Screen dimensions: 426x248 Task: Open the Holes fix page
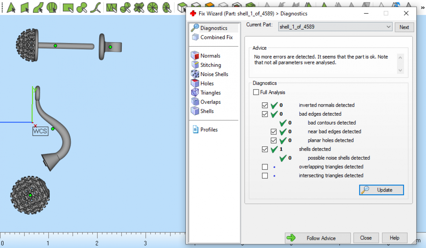[x=207, y=83]
